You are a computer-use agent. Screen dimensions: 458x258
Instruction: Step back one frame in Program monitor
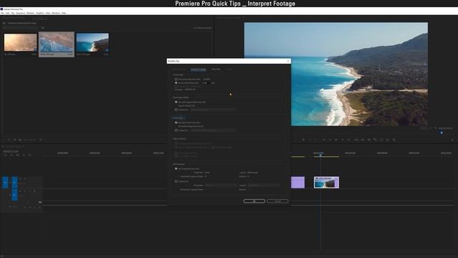pyautogui.click(x=330, y=140)
